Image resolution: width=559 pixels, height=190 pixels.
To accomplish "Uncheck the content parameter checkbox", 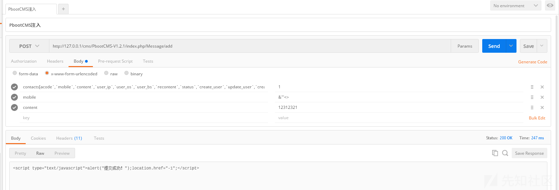I will 14,107.
